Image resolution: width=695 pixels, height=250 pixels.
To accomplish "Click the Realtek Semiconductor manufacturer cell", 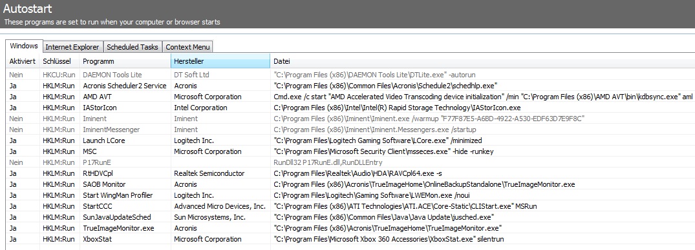I will pos(209,173).
